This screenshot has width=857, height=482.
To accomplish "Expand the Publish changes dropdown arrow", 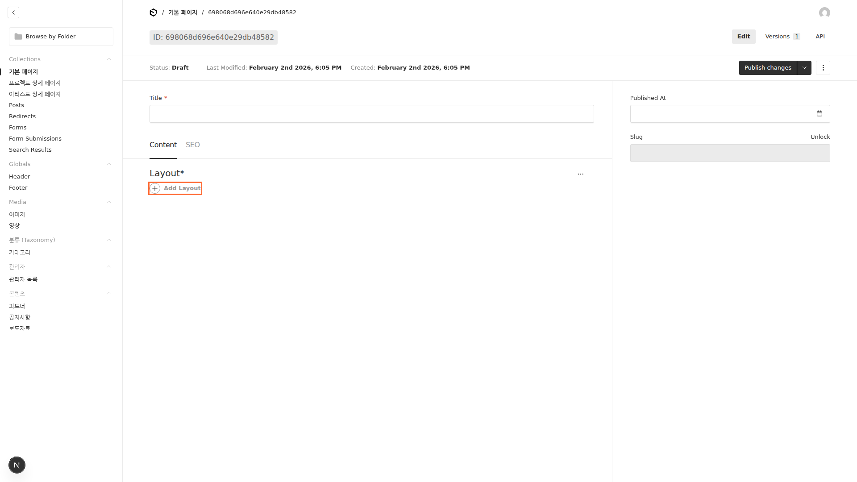I will [x=804, y=68].
